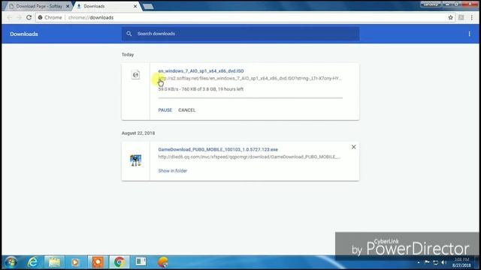
Task: Open a new tab
Action: (x=148, y=7)
